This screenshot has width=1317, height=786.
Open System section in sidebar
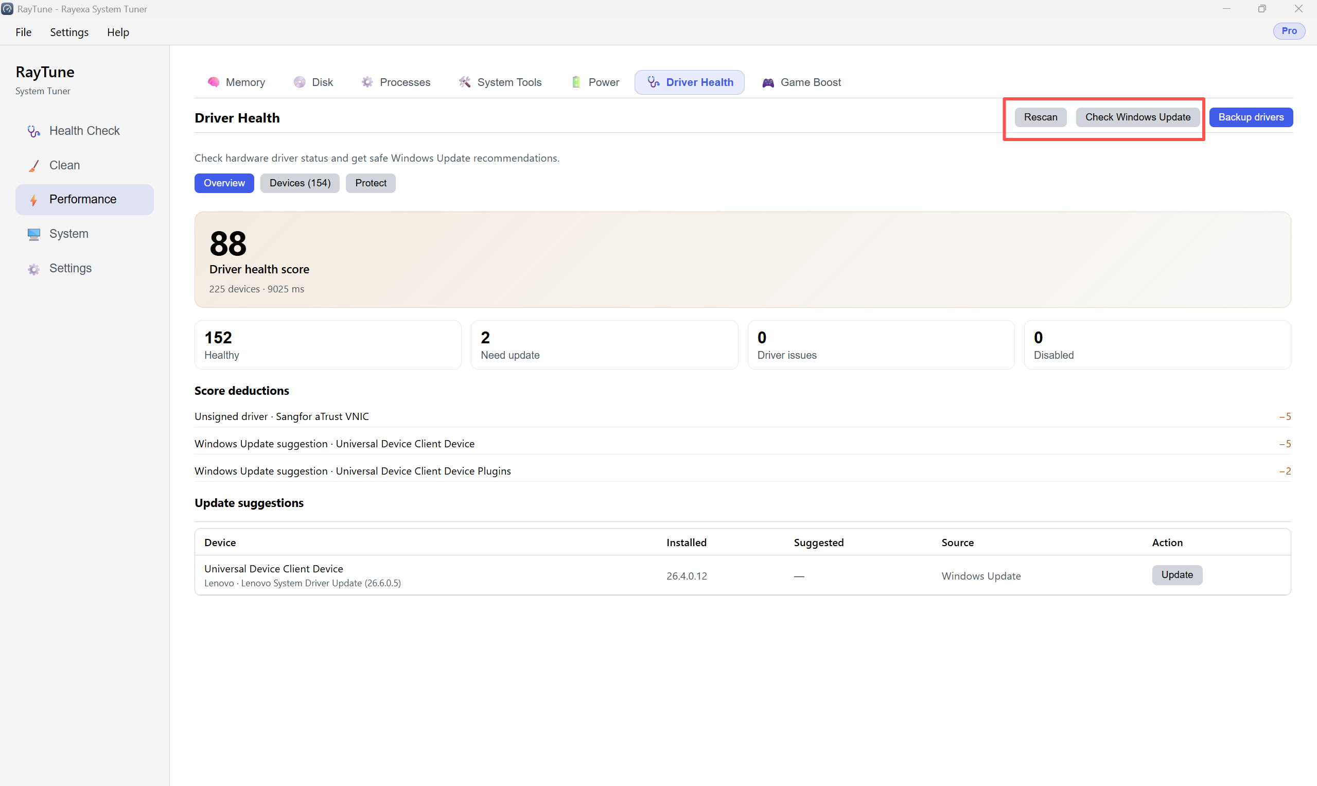85,234
